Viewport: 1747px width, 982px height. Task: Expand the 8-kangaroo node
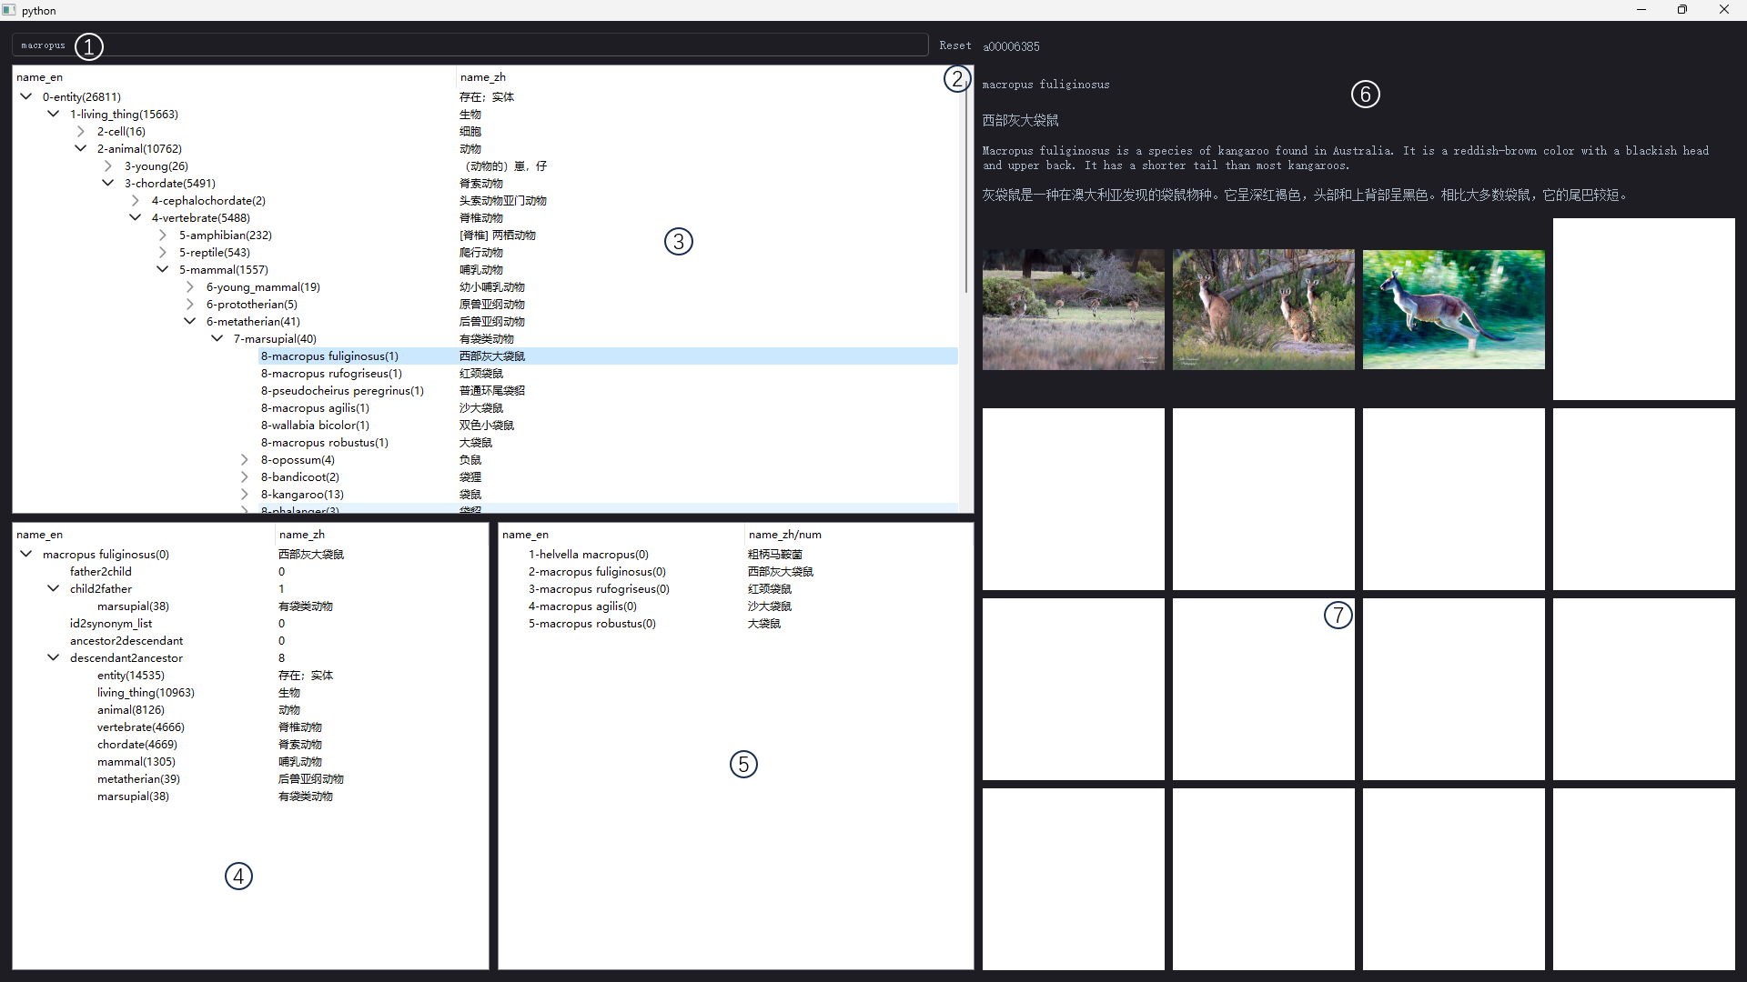(x=245, y=495)
